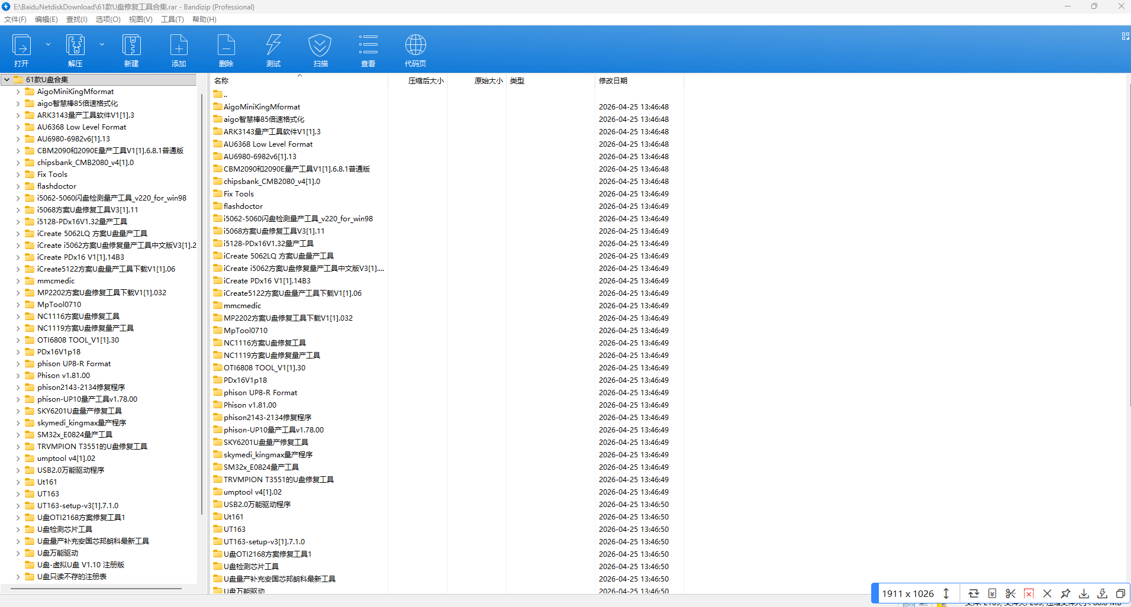The width and height of the screenshot is (1131, 607).
Task: Sort by the 原始大小 column header
Action: pos(476,80)
